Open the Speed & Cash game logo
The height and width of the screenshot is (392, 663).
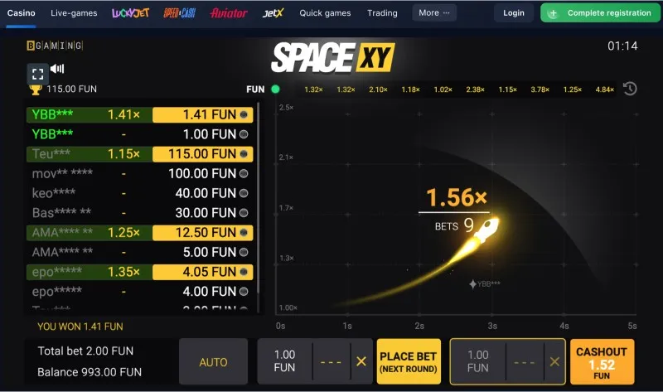click(x=180, y=13)
